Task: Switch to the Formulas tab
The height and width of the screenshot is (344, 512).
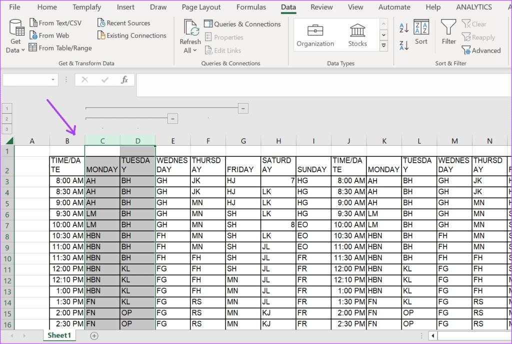Action: pyautogui.click(x=251, y=7)
